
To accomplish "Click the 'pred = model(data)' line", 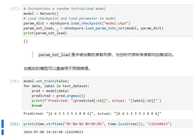I will (50, 91).
